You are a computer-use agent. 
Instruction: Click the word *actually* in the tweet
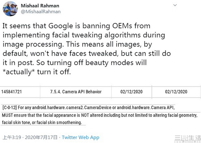pyautogui.click(x=20, y=72)
